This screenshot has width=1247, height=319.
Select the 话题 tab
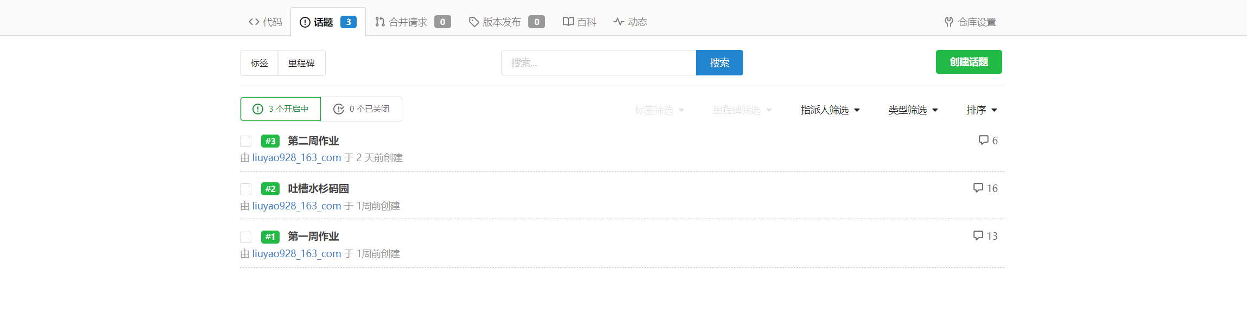328,22
